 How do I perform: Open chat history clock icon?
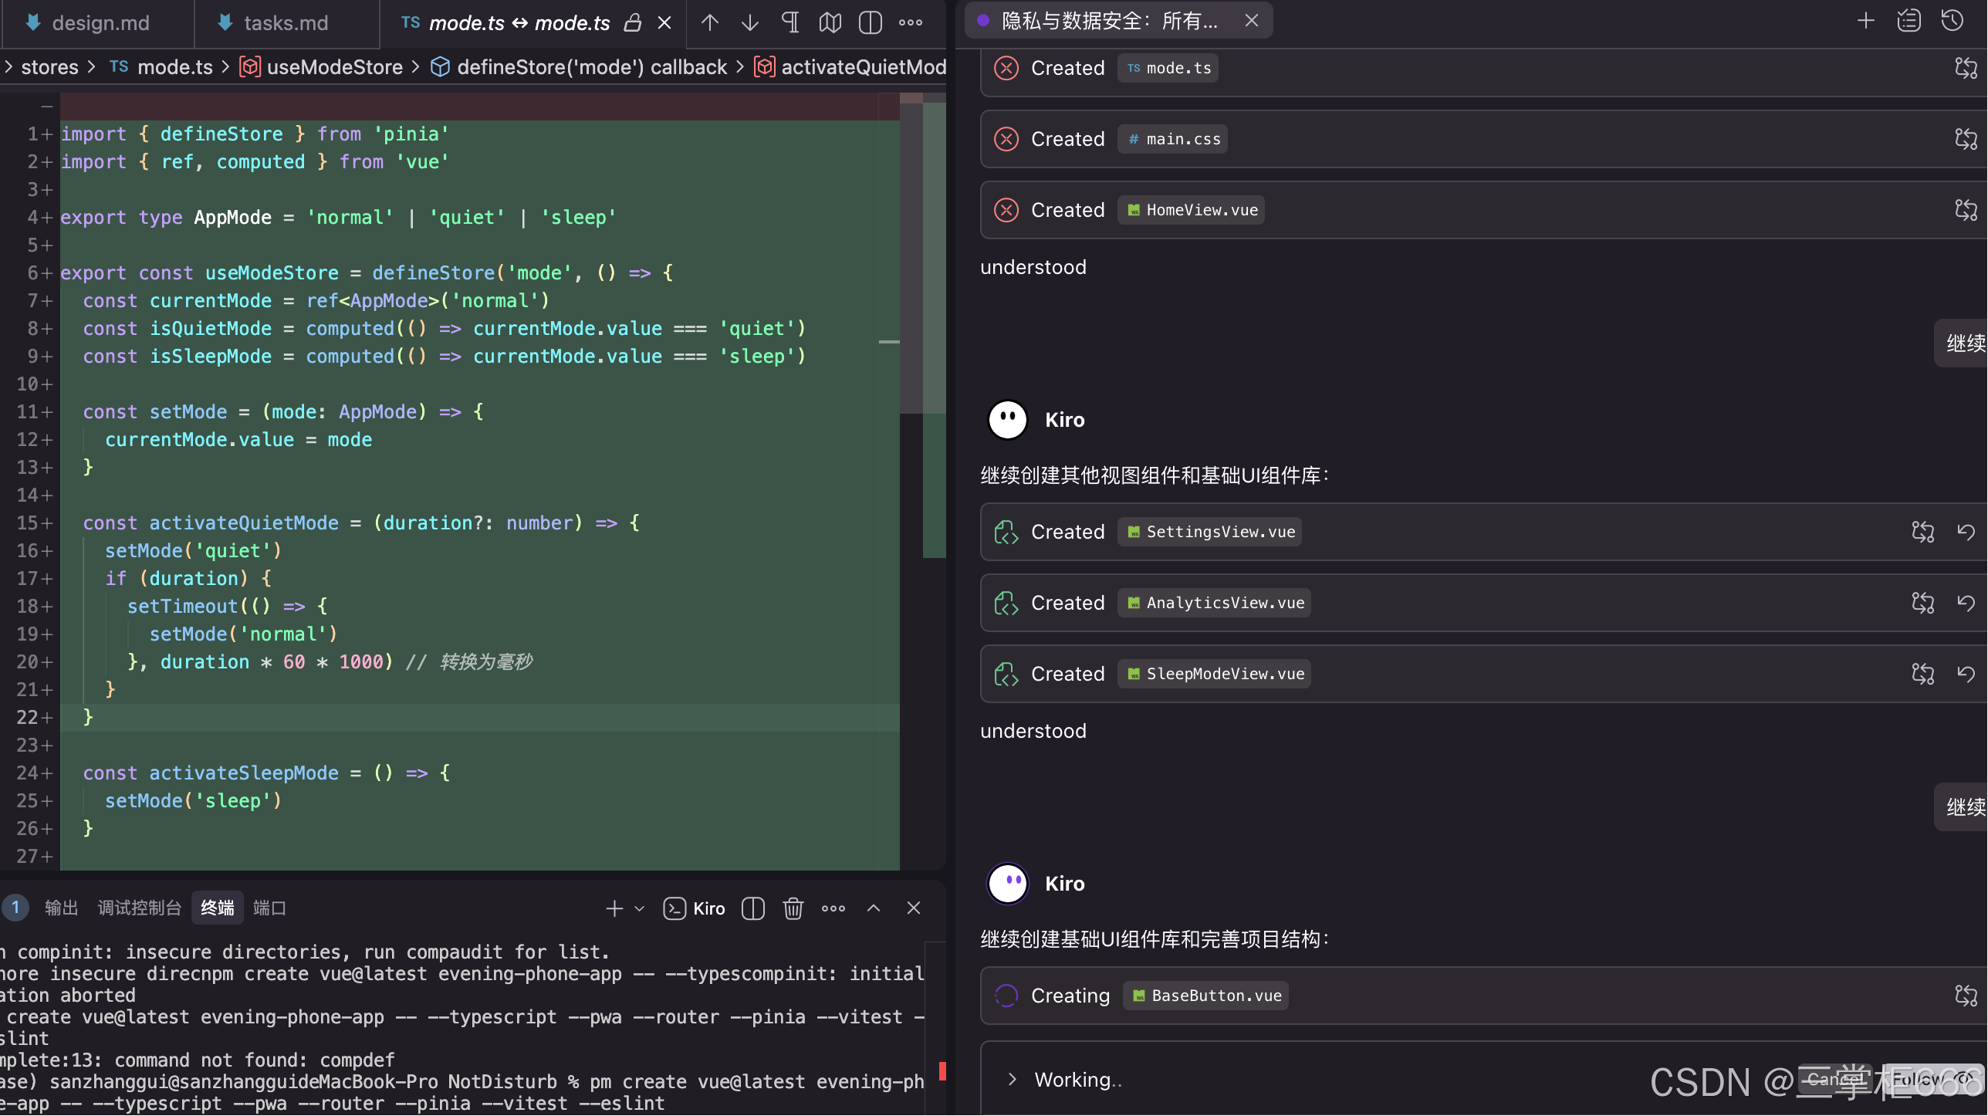[1952, 21]
